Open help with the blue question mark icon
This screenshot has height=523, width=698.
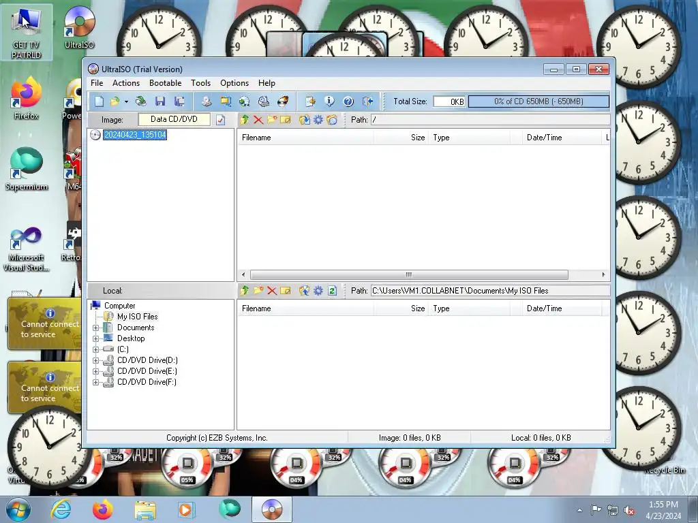(x=348, y=101)
